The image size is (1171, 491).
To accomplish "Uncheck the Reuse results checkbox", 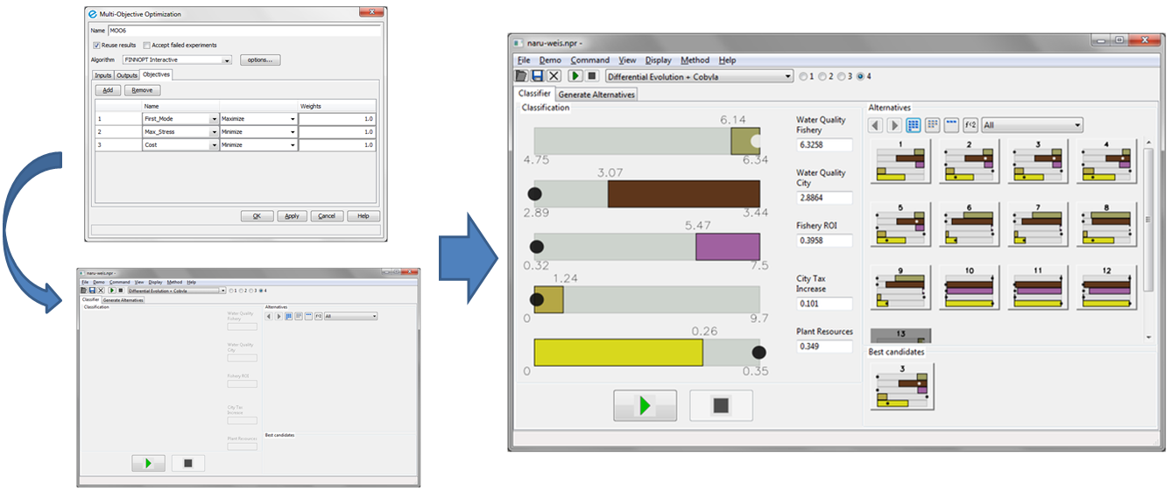I will 96,46.
